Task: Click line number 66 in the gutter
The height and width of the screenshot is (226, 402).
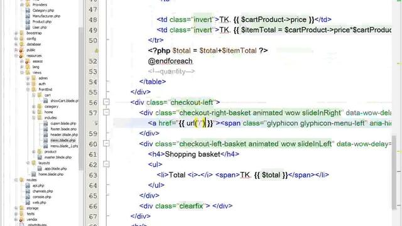Action: pos(93,206)
